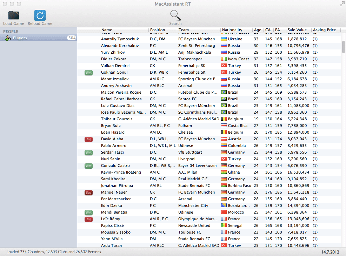Image resolution: width=346 pixels, height=256 pixels.
Task: Click the Wnt badge beside Gonzalo Castro
Action: tap(88, 166)
